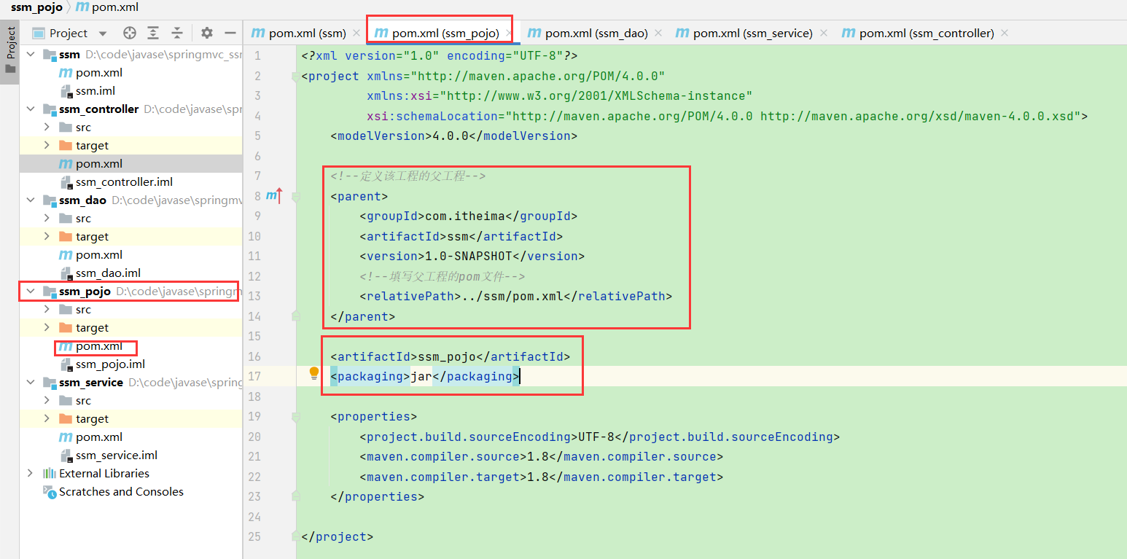Collapse the ssm_dao module node

(x=30, y=200)
